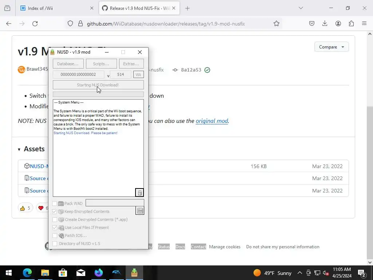
Task: Open Mail app from taskbar
Action: [x=81, y=273]
